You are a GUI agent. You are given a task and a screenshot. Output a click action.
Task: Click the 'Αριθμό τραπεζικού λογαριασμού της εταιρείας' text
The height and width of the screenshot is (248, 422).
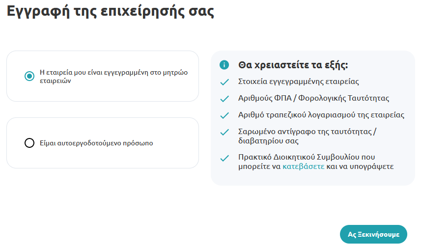coord(321,115)
